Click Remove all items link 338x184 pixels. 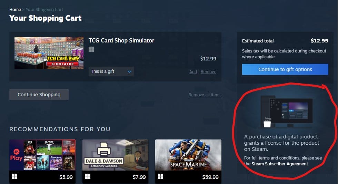click(205, 95)
